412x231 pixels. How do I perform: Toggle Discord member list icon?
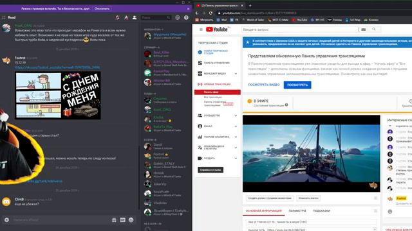(x=135, y=17)
